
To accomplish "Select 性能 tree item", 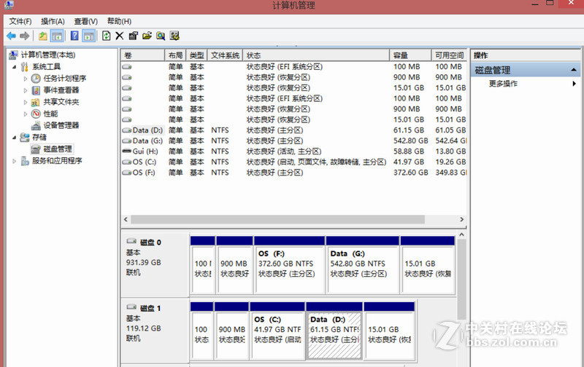I will click(x=50, y=114).
